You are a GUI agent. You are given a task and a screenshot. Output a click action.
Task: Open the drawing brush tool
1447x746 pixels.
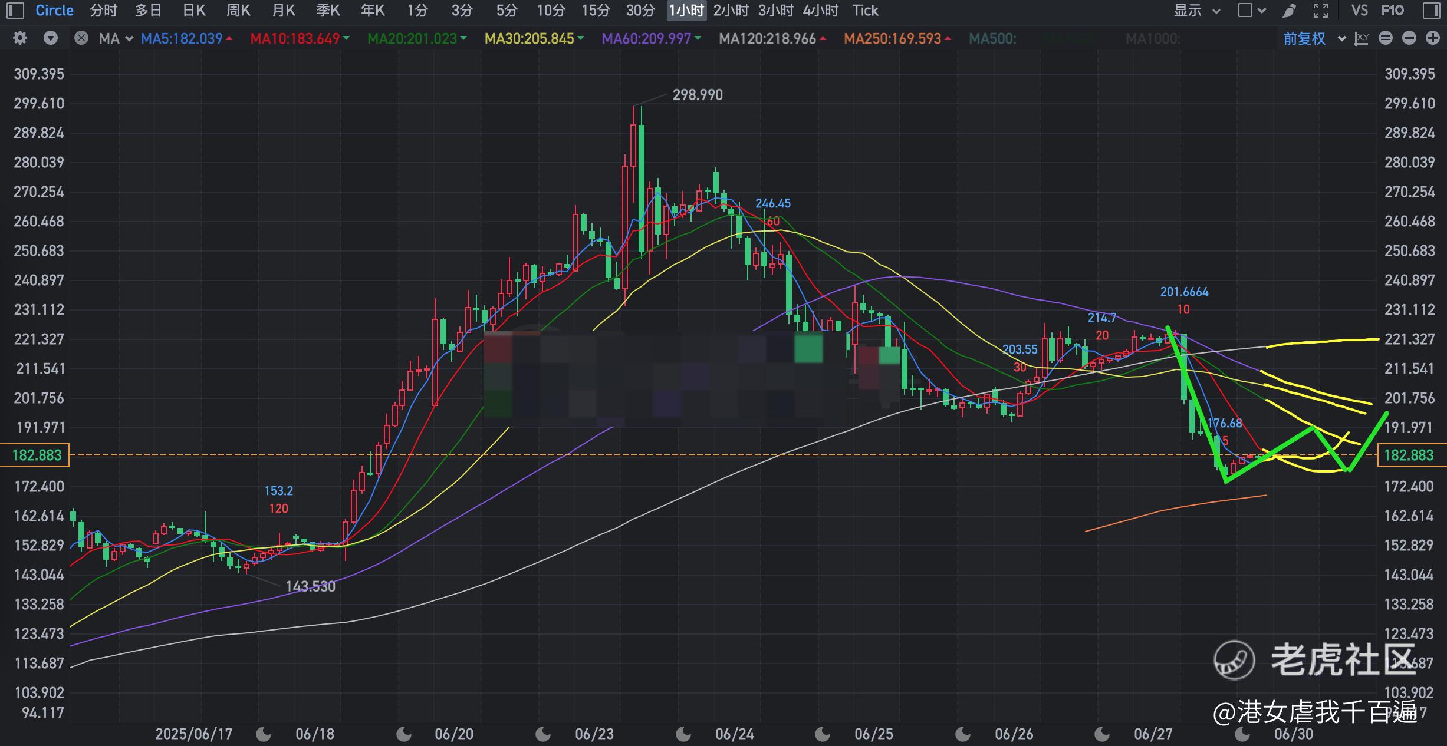coord(1290,11)
